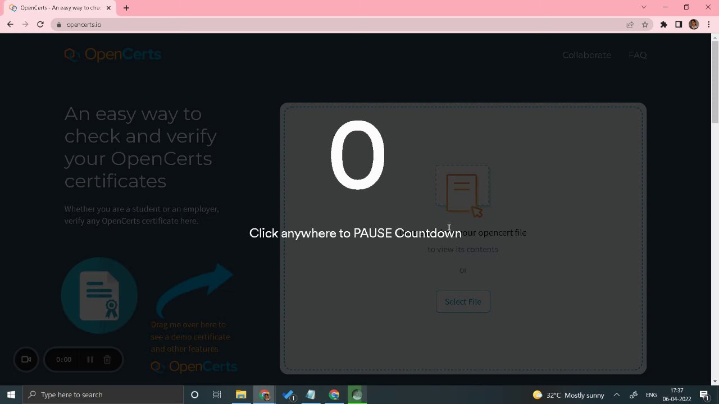Pause the screen recording
Viewport: 719px width, 404px height.
click(x=90, y=360)
